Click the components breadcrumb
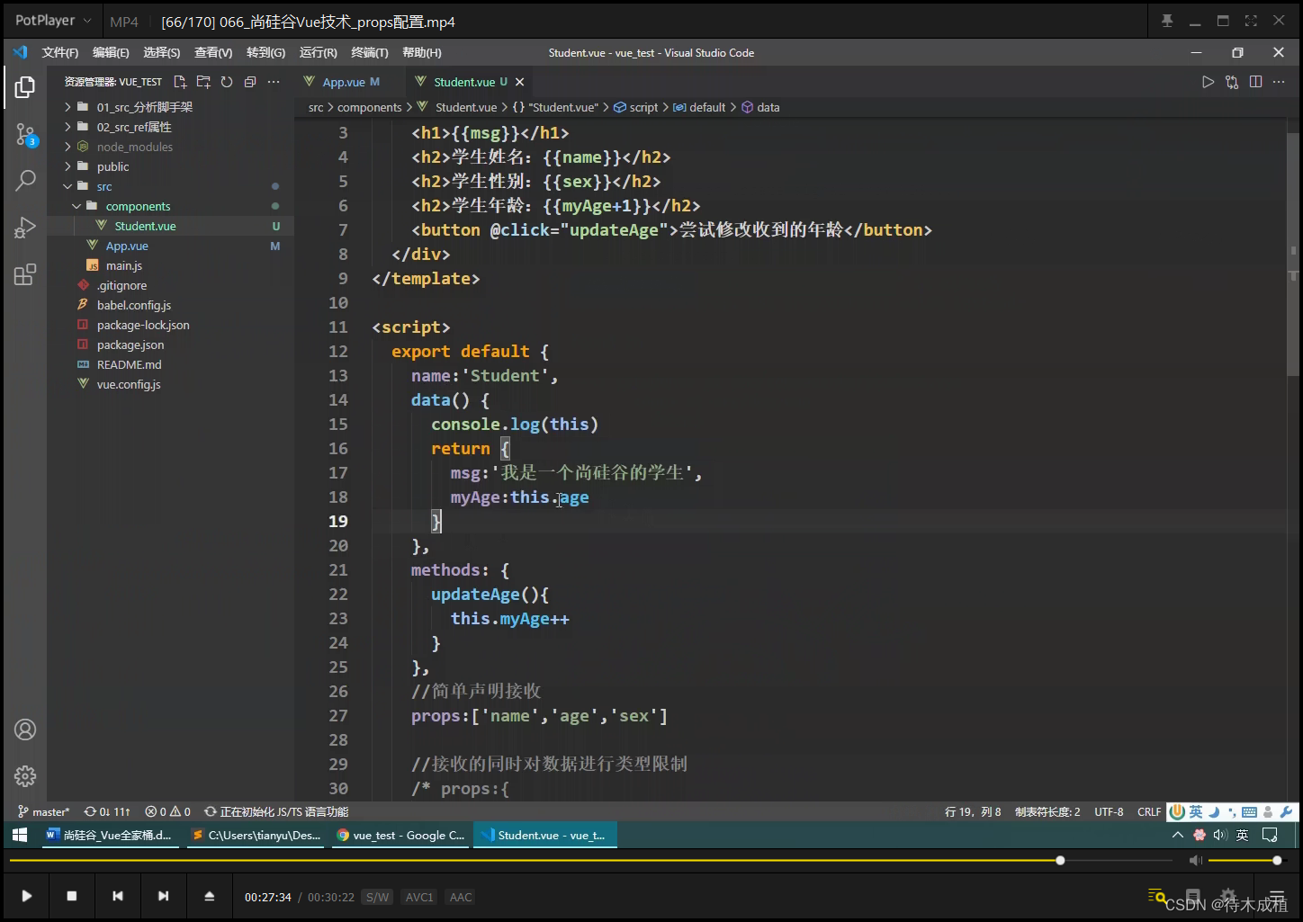This screenshot has width=1303, height=922. tap(370, 107)
